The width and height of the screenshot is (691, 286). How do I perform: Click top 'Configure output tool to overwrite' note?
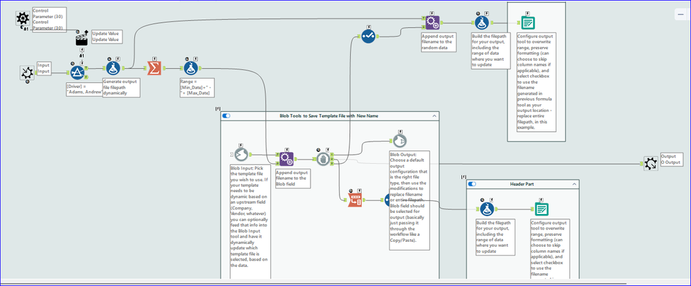pos(536,82)
